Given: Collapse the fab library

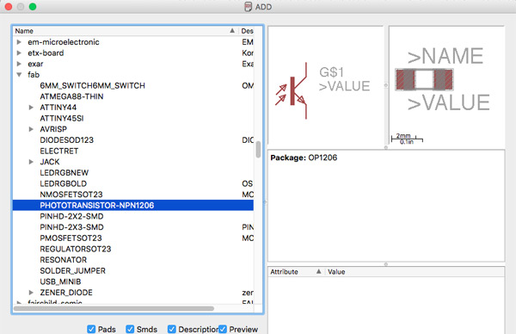Looking at the screenshot, I should [x=19, y=75].
